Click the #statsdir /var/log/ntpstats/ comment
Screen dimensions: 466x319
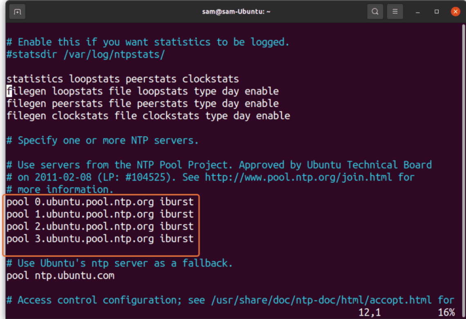[85, 54]
